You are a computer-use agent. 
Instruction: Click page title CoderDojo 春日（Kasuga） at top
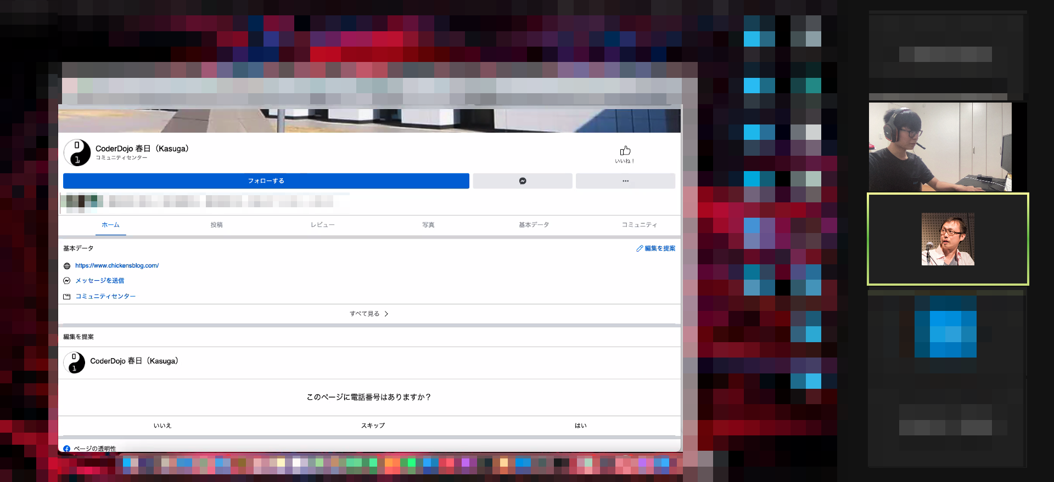click(x=142, y=149)
